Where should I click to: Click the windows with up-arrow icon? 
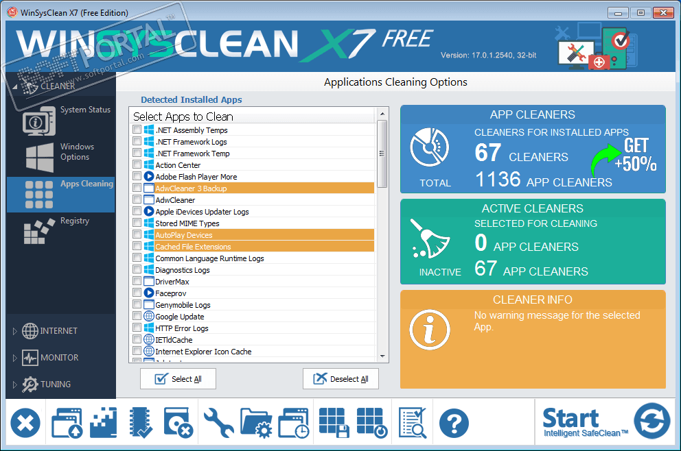click(x=67, y=423)
